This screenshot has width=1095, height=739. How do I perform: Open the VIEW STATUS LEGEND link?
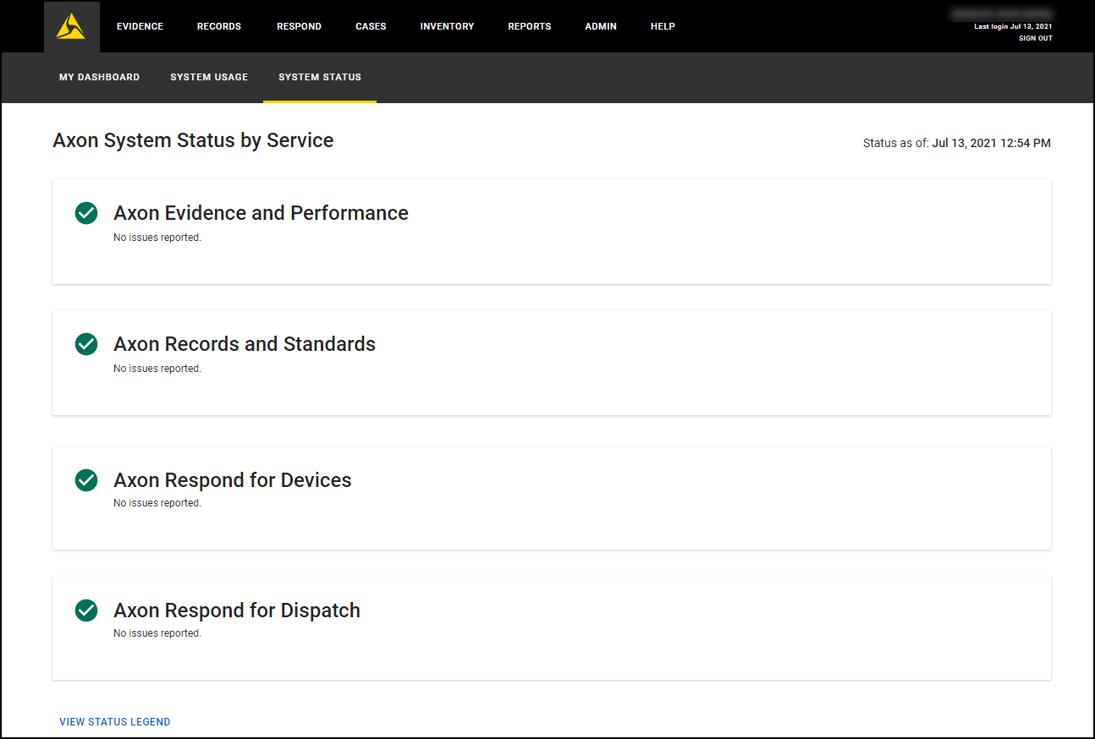(x=114, y=722)
